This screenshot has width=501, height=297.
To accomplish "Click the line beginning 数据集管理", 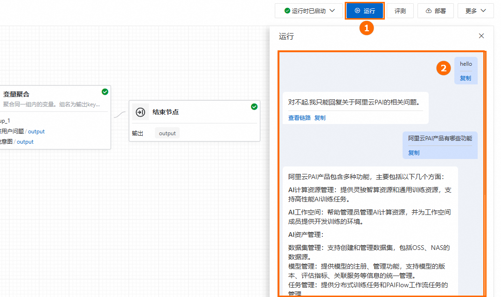I will [x=369, y=252].
